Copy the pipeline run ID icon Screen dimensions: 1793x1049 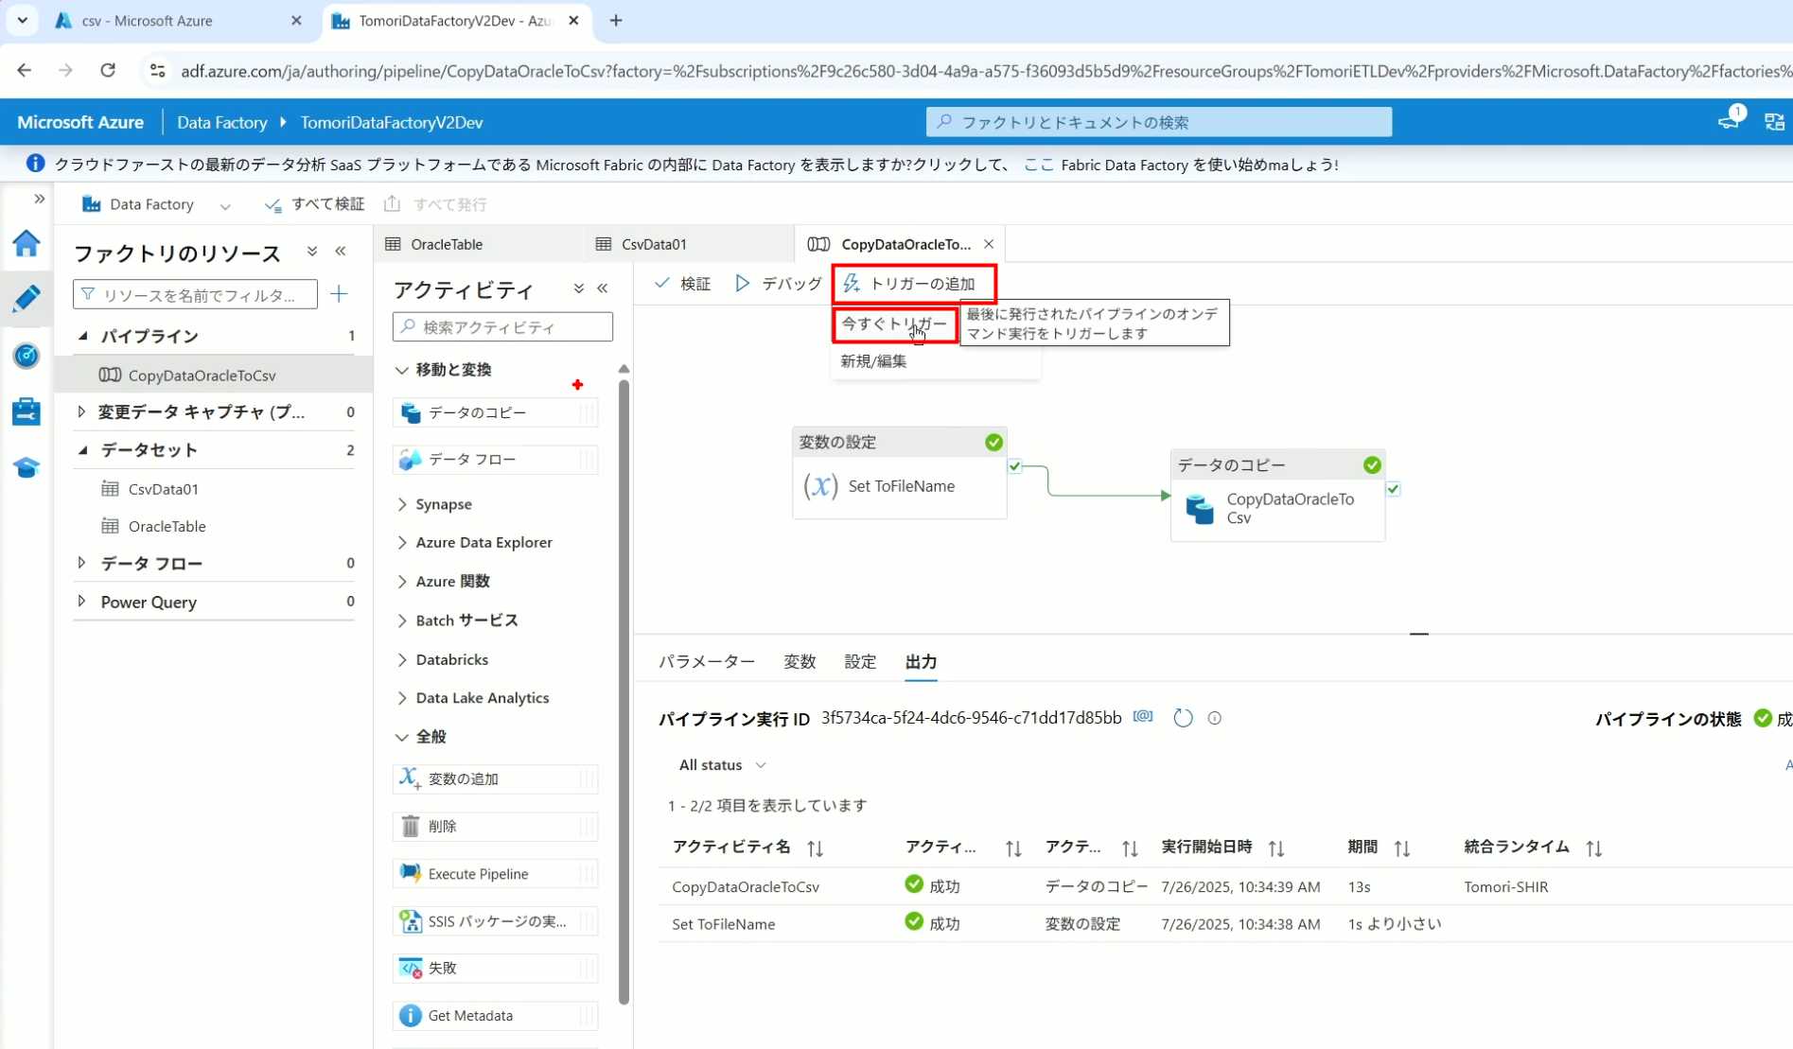click(x=1143, y=717)
